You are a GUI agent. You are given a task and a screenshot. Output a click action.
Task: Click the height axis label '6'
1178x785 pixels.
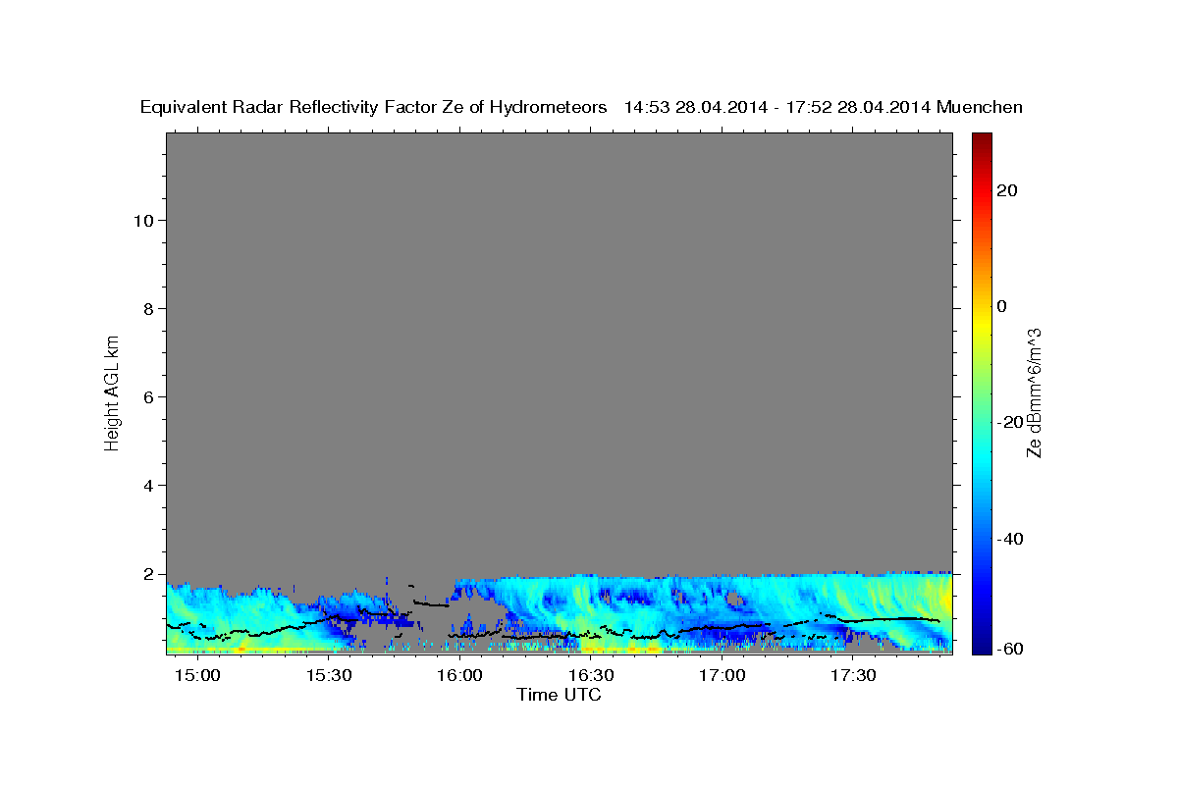coord(148,397)
